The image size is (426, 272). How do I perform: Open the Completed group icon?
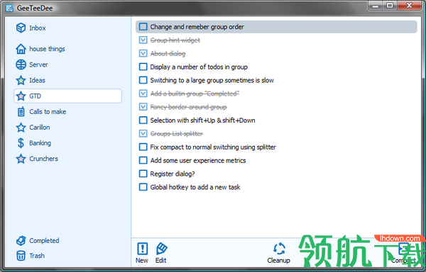point(21,241)
